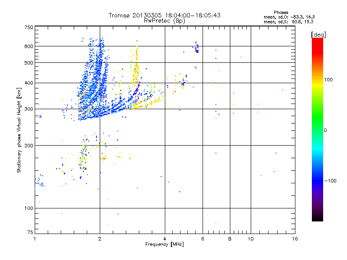Select the 'mean, sd,O: -83.3, 14.3' line
Image resolution: width=347 pixels, height=260 pixels.
coord(289,17)
